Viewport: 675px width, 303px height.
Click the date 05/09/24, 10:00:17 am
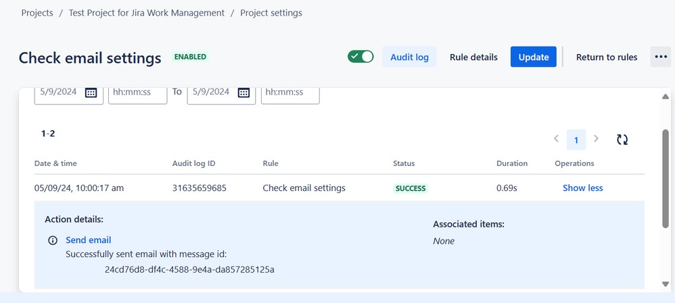tap(78, 188)
